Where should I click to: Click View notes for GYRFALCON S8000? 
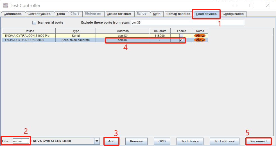point(200,40)
